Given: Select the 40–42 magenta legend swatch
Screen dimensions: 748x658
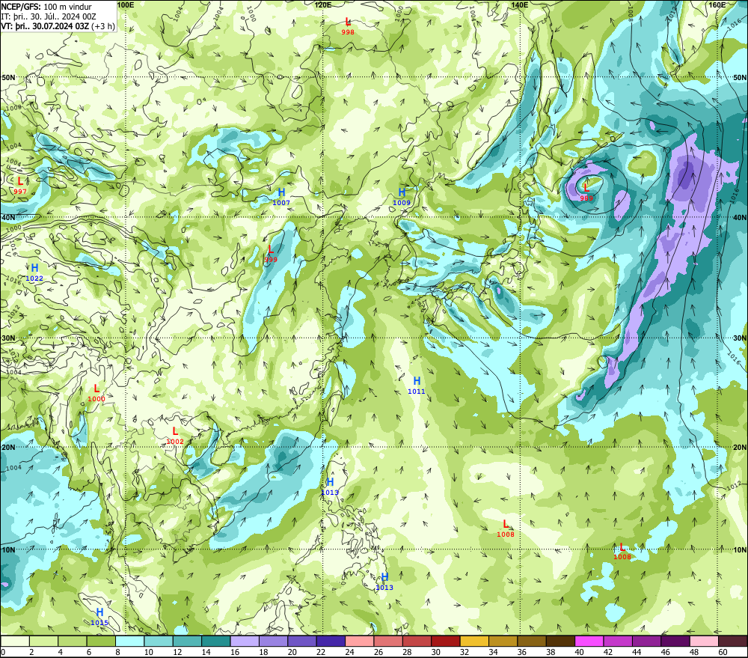Looking at the screenshot, I should point(589,641).
